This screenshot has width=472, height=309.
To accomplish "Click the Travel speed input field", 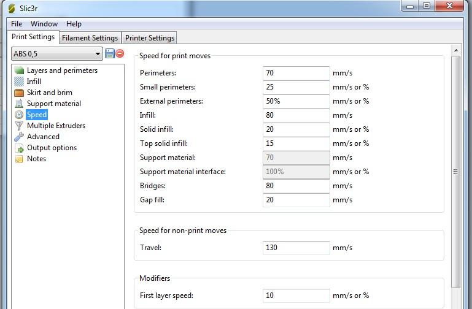I will tap(296, 248).
